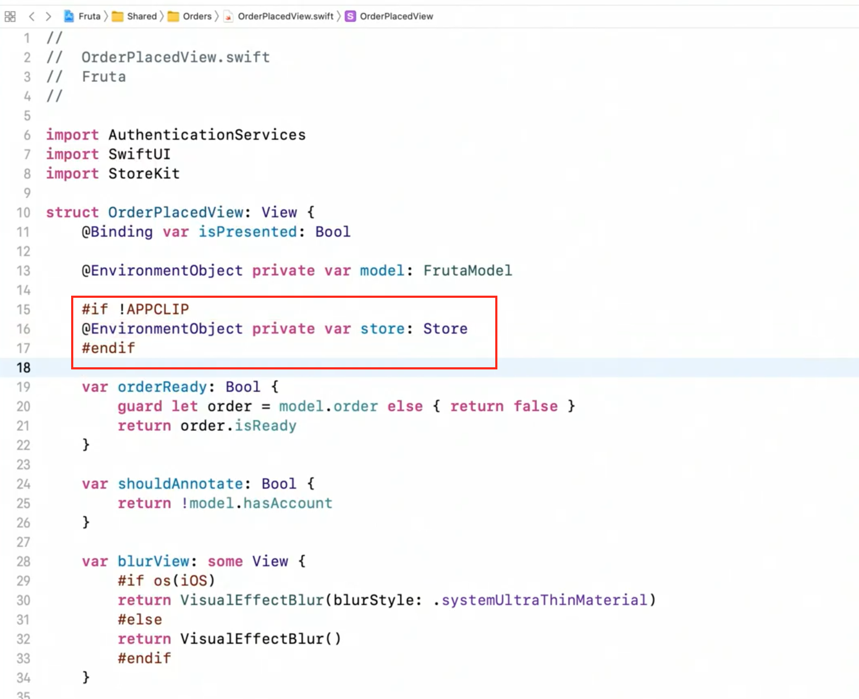Click 'isReady' on line 21
859x699 pixels.
[x=266, y=425]
